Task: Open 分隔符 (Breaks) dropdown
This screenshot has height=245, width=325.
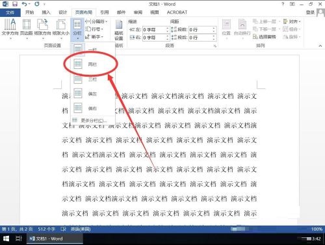Action: click(96, 21)
